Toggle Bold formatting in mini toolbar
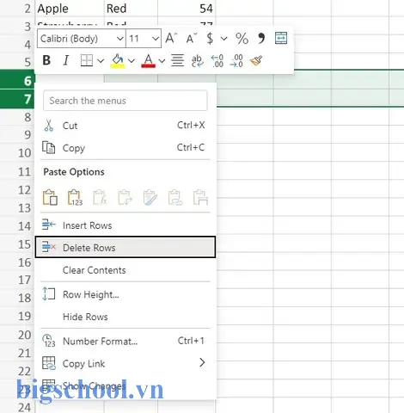404x413 pixels. [46, 60]
